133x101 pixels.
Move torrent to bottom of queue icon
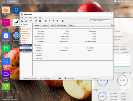click(x=57, y=21)
